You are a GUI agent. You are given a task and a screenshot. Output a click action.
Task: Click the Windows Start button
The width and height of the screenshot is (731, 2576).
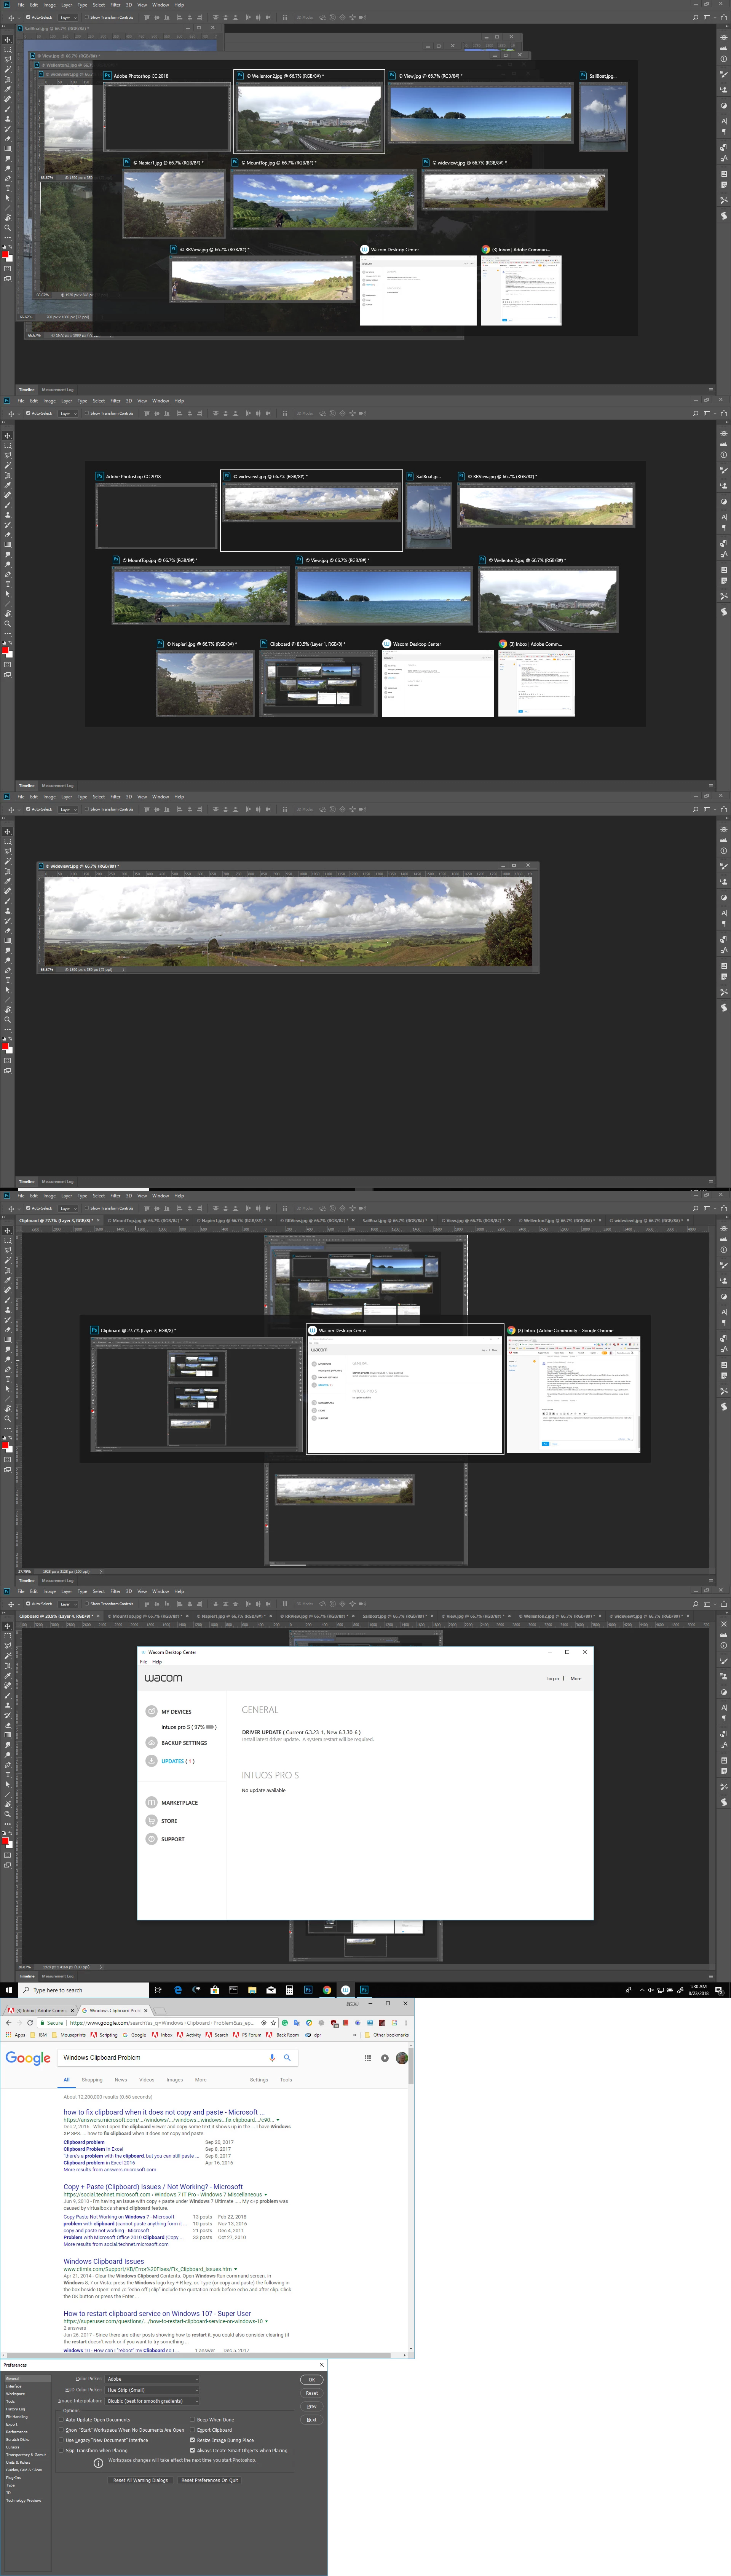pos(9,1990)
